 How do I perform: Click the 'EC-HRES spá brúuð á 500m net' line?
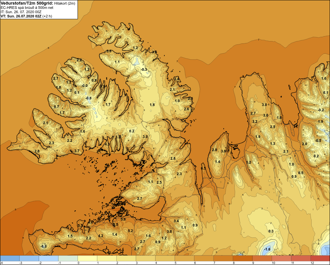point(27,8)
